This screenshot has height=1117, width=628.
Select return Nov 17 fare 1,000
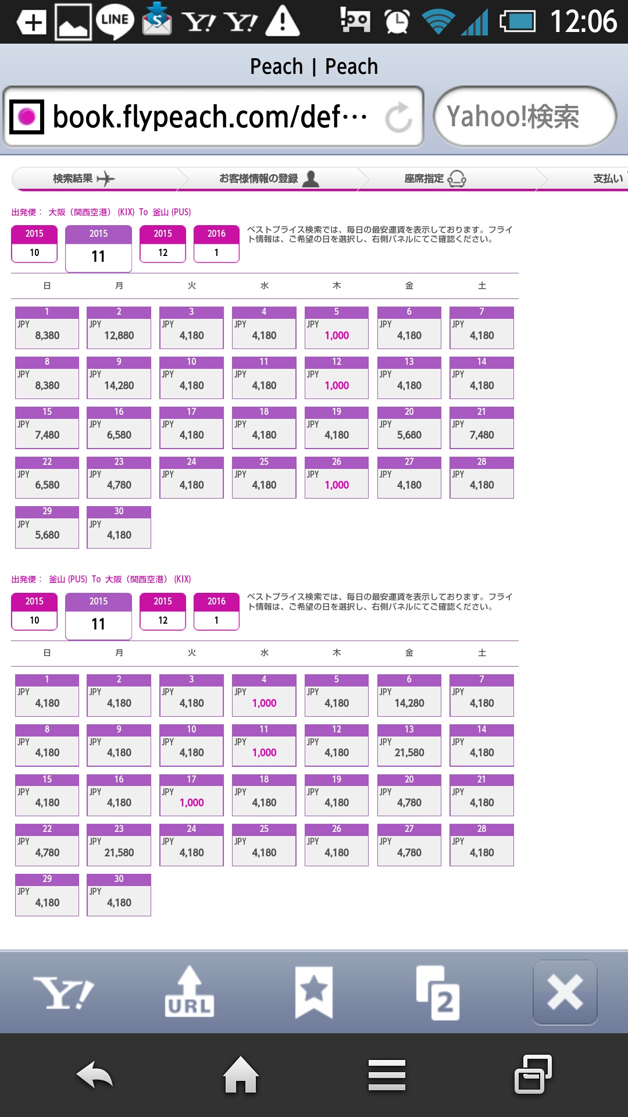point(191,795)
